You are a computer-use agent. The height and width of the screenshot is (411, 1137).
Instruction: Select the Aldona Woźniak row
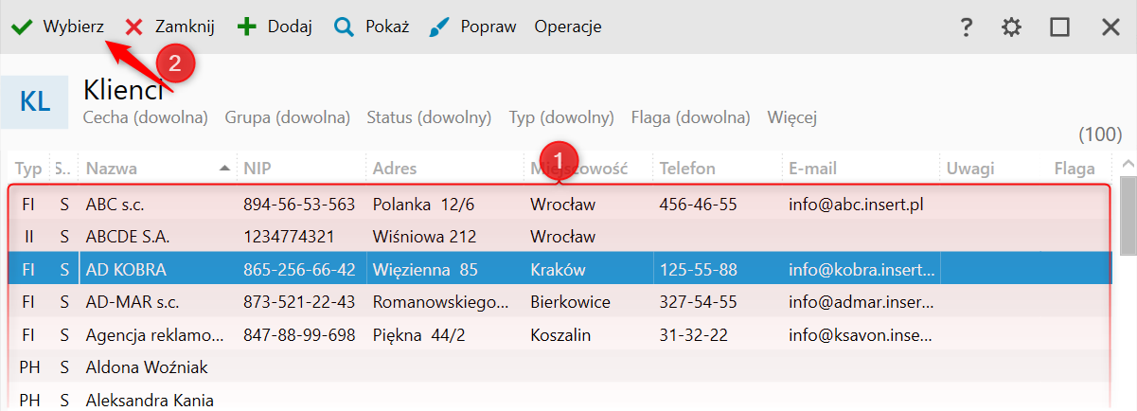559,366
